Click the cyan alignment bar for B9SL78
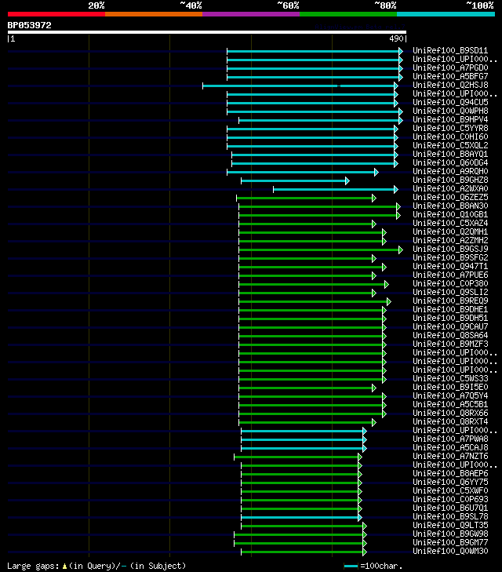 click(x=300, y=518)
